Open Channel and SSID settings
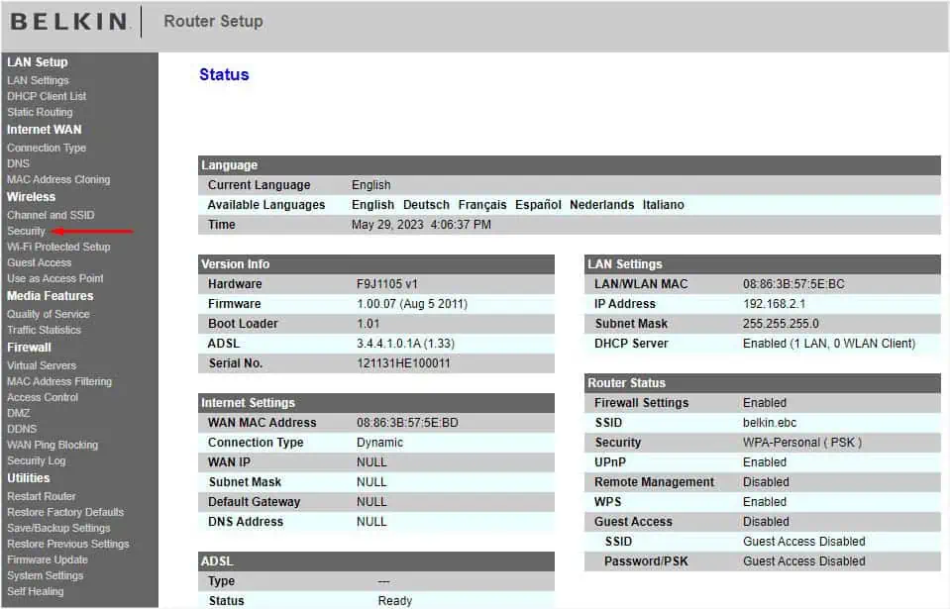The height and width of the screenshot is (609, 950). click(51, 215)
